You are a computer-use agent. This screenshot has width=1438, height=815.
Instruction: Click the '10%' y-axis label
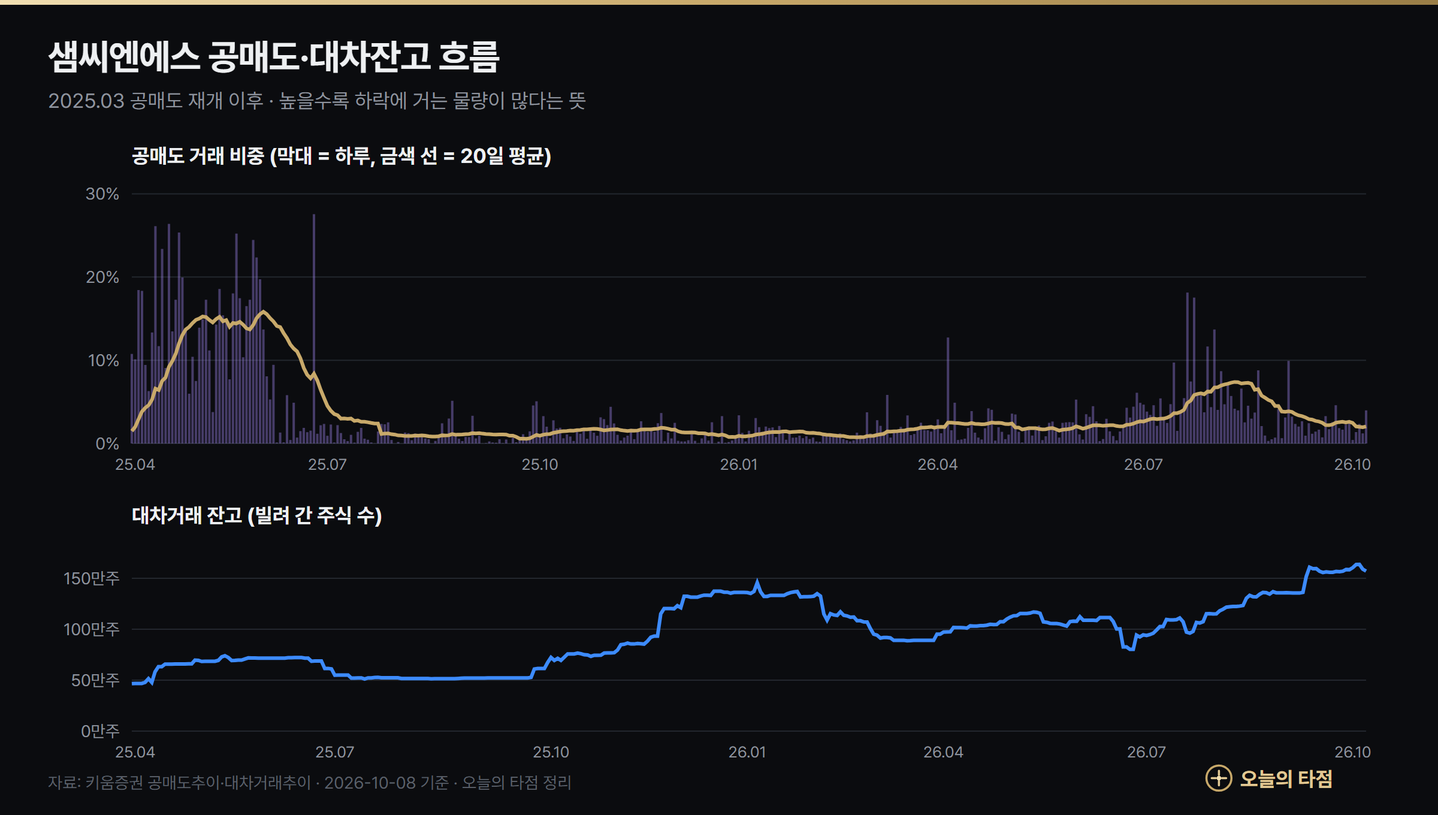[x=104, y=360]
